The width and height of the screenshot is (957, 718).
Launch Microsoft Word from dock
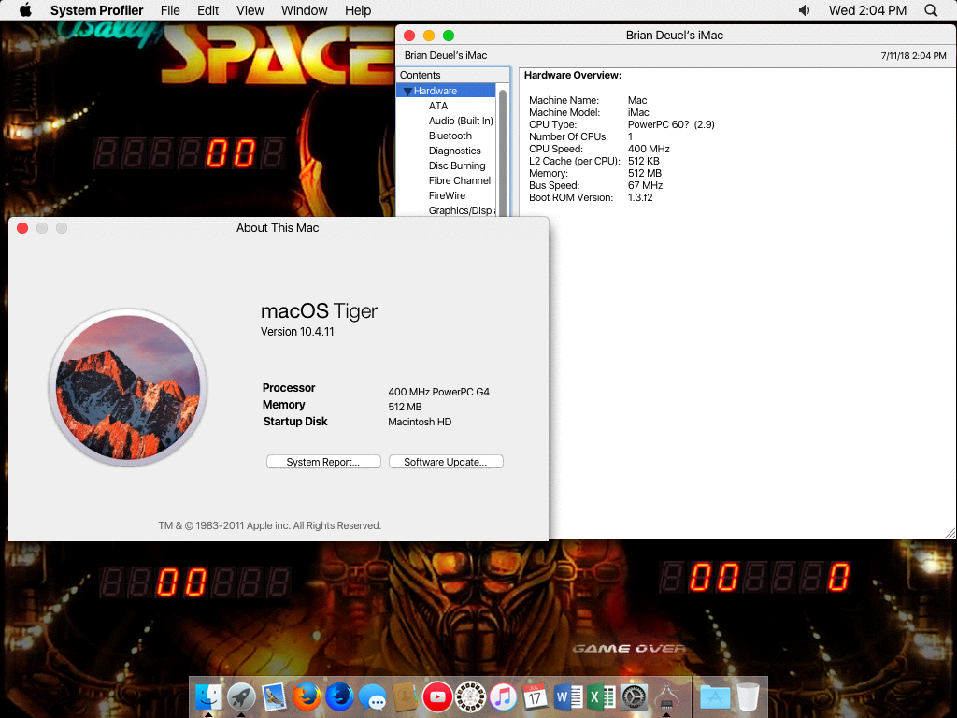pos(568,696)
